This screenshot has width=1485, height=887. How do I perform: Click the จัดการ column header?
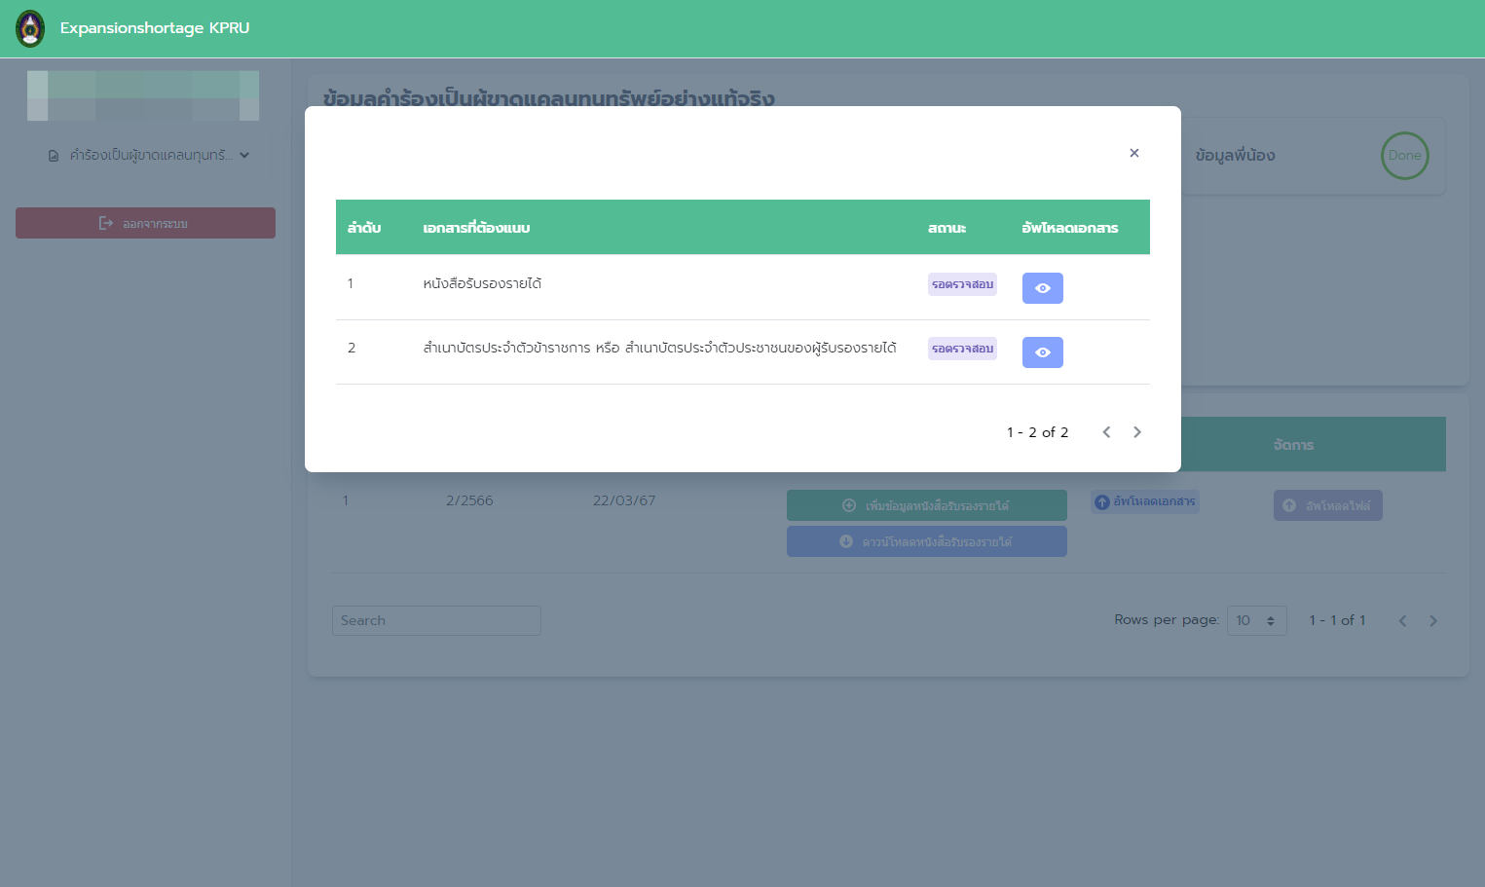tap(1293, 445)
